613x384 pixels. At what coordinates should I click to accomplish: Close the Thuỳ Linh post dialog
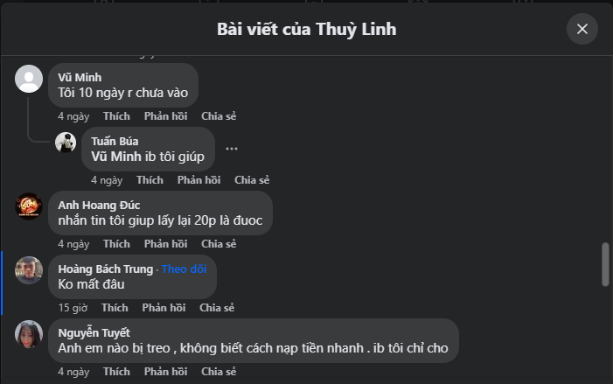582,29
